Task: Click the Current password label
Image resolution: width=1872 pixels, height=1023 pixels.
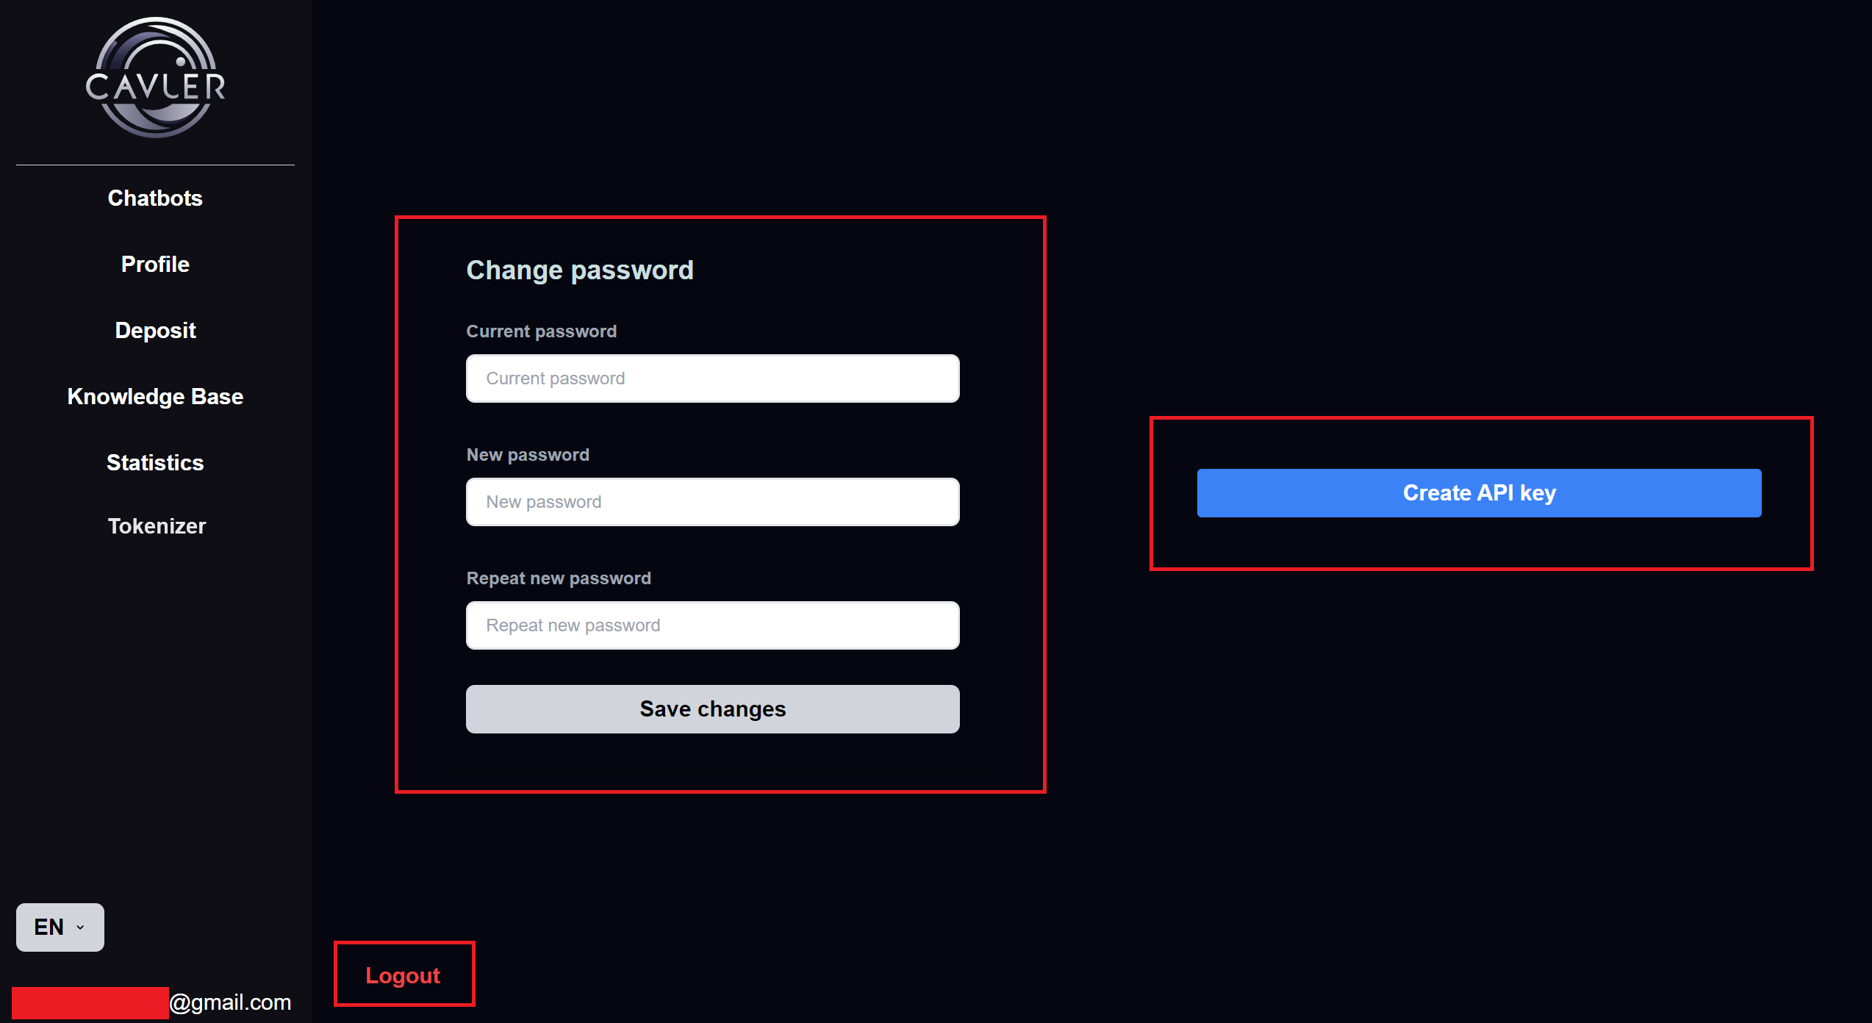Action: click(542, 331)
